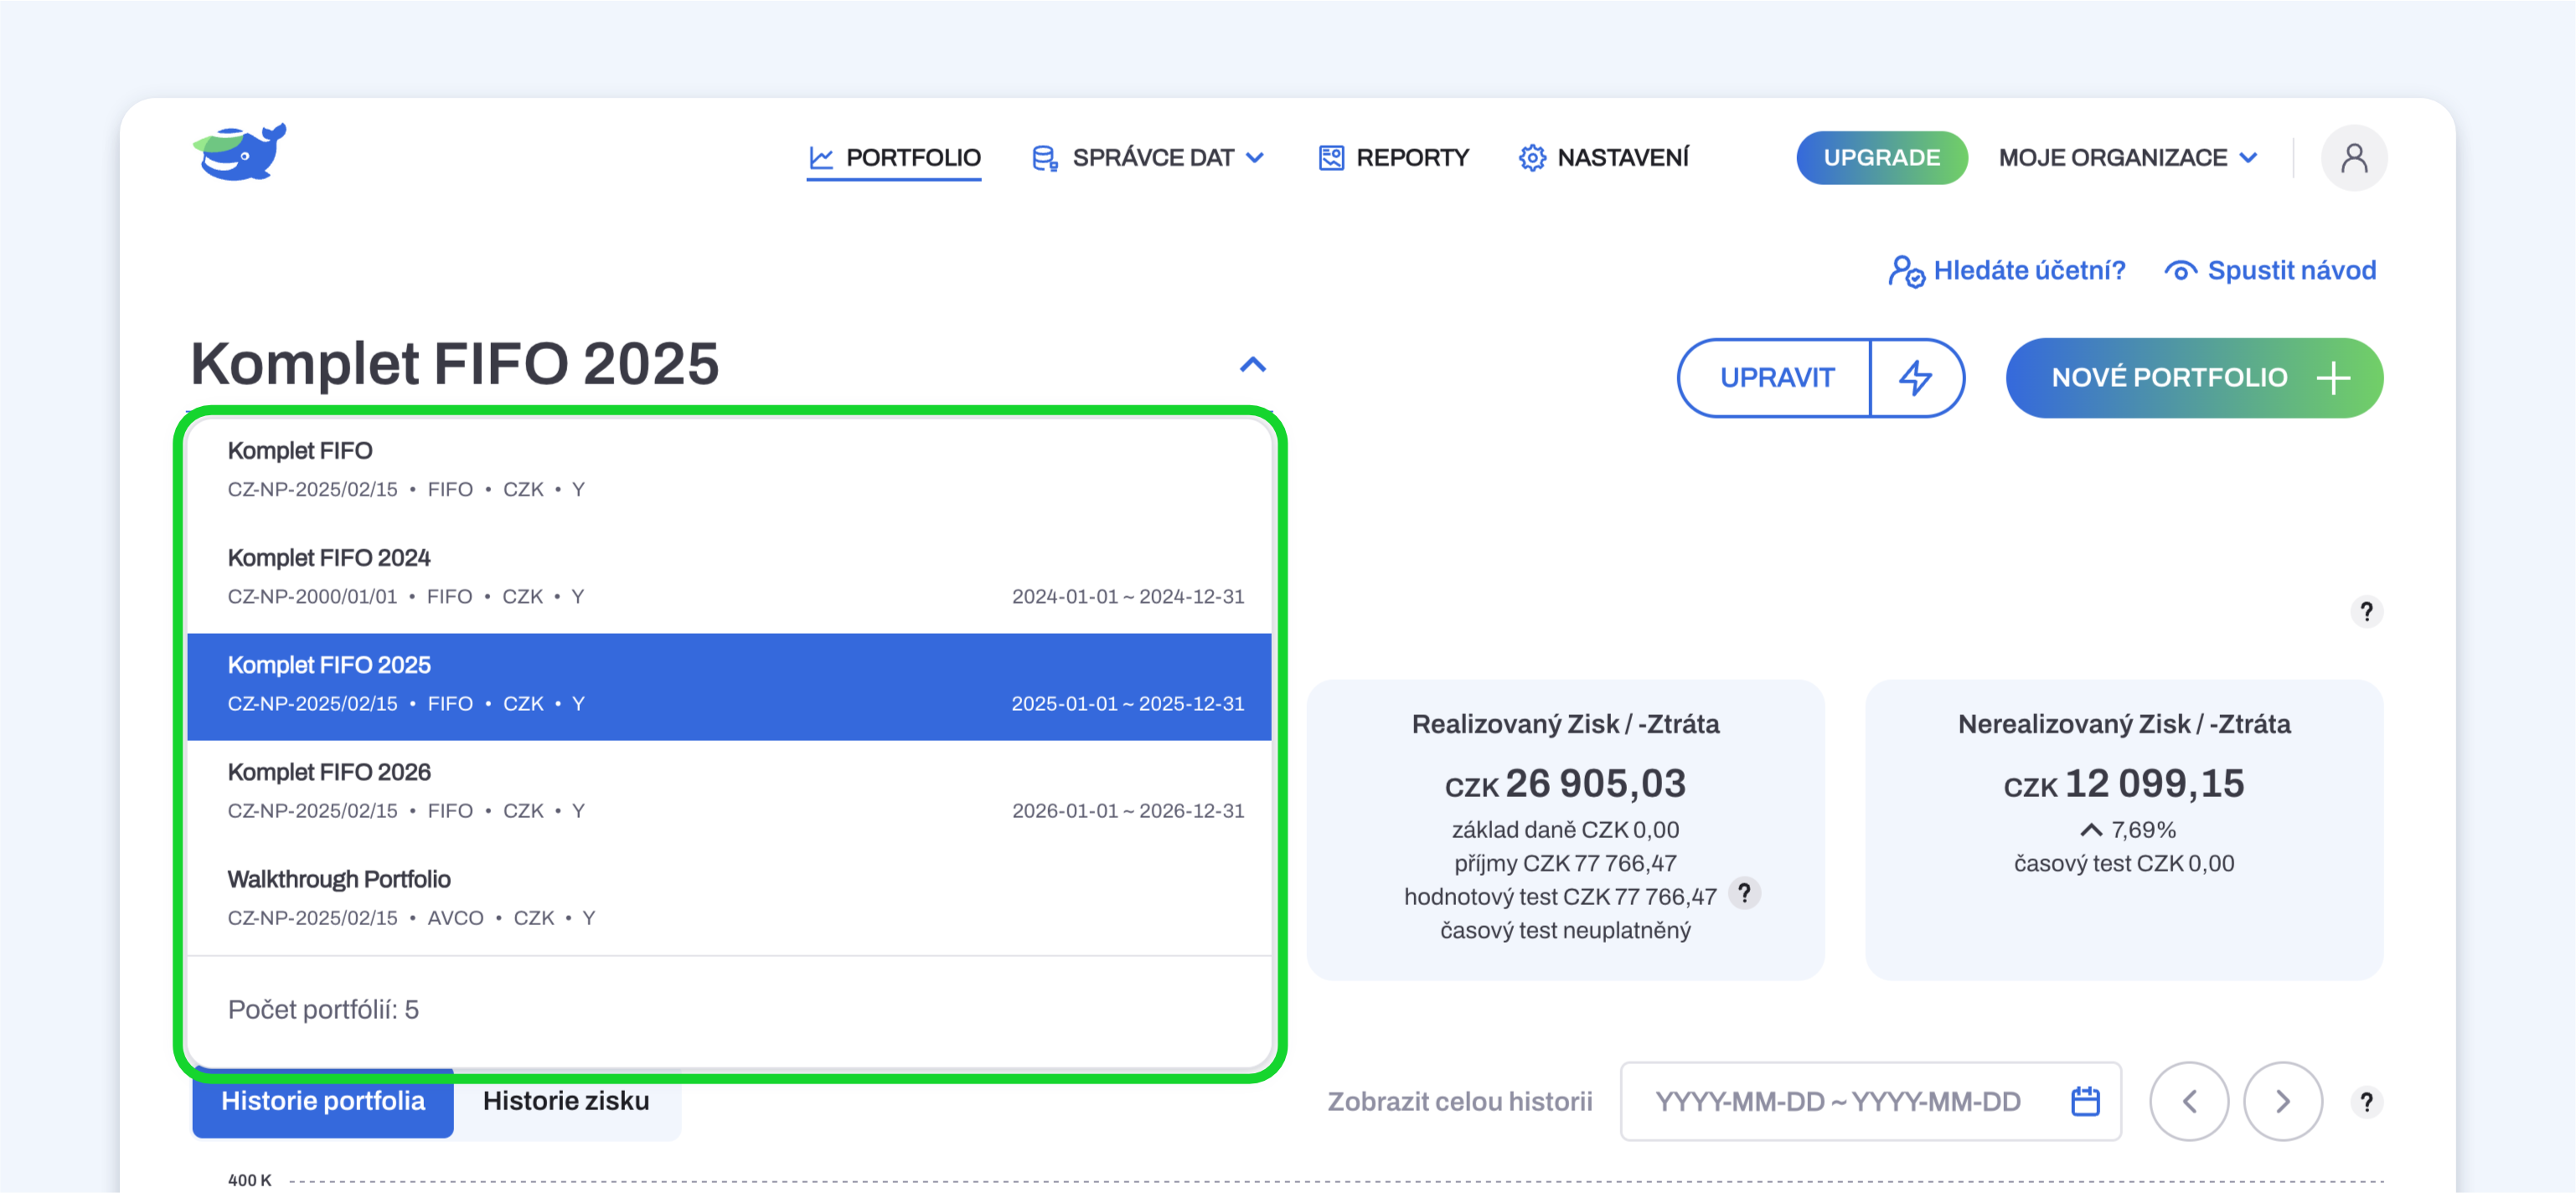The image size is (2576, 1193).
Task: Select the highlighted Komplet FIFO 2025 portfolio
Action: pos(729,686)
